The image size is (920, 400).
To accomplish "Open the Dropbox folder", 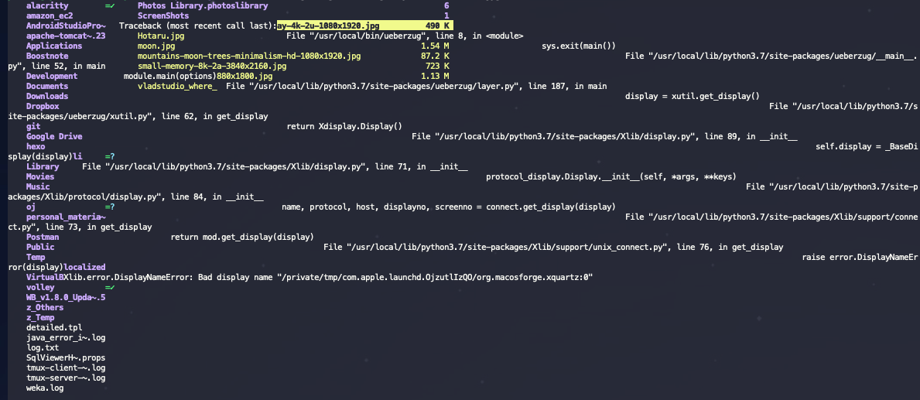I will 43,106.
